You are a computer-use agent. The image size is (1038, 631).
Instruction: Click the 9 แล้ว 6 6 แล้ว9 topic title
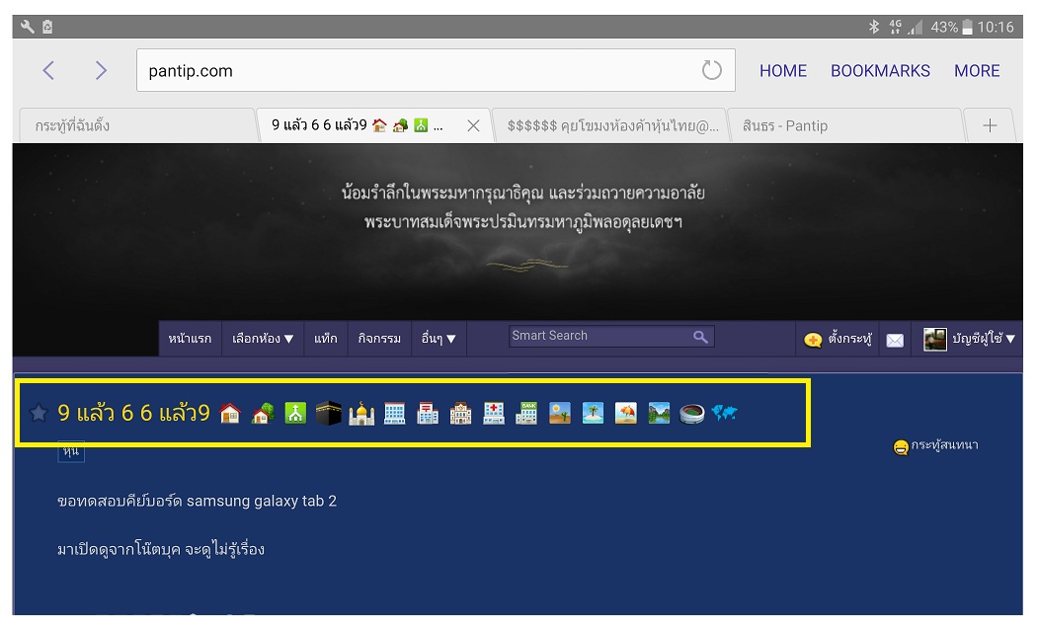coord(133,413)
